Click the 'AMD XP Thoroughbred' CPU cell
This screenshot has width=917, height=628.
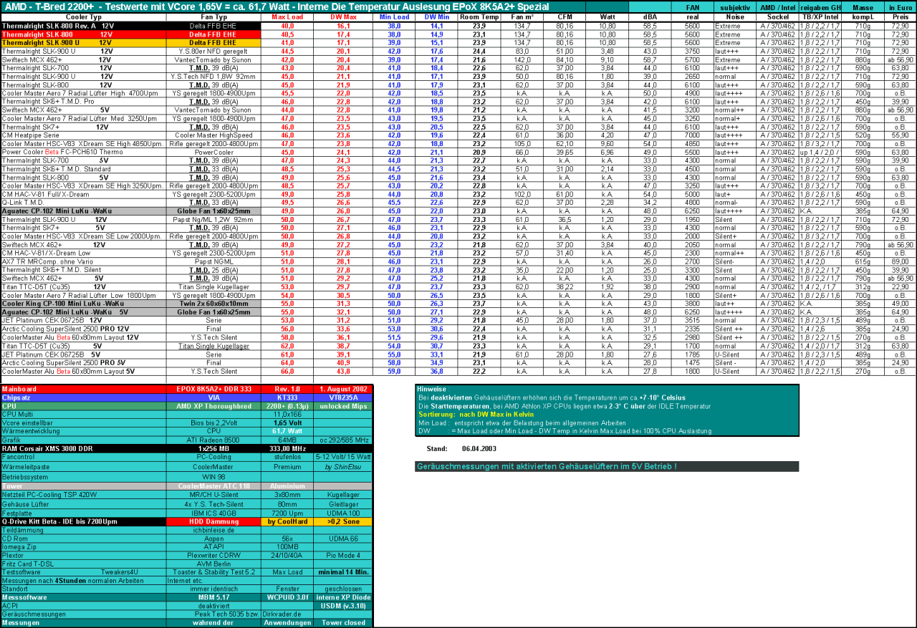(x=213, y=405)
